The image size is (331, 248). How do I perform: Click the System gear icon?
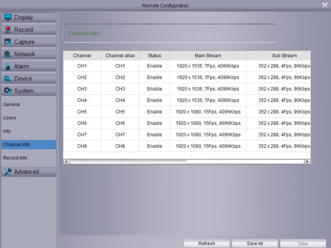point(8,91)
